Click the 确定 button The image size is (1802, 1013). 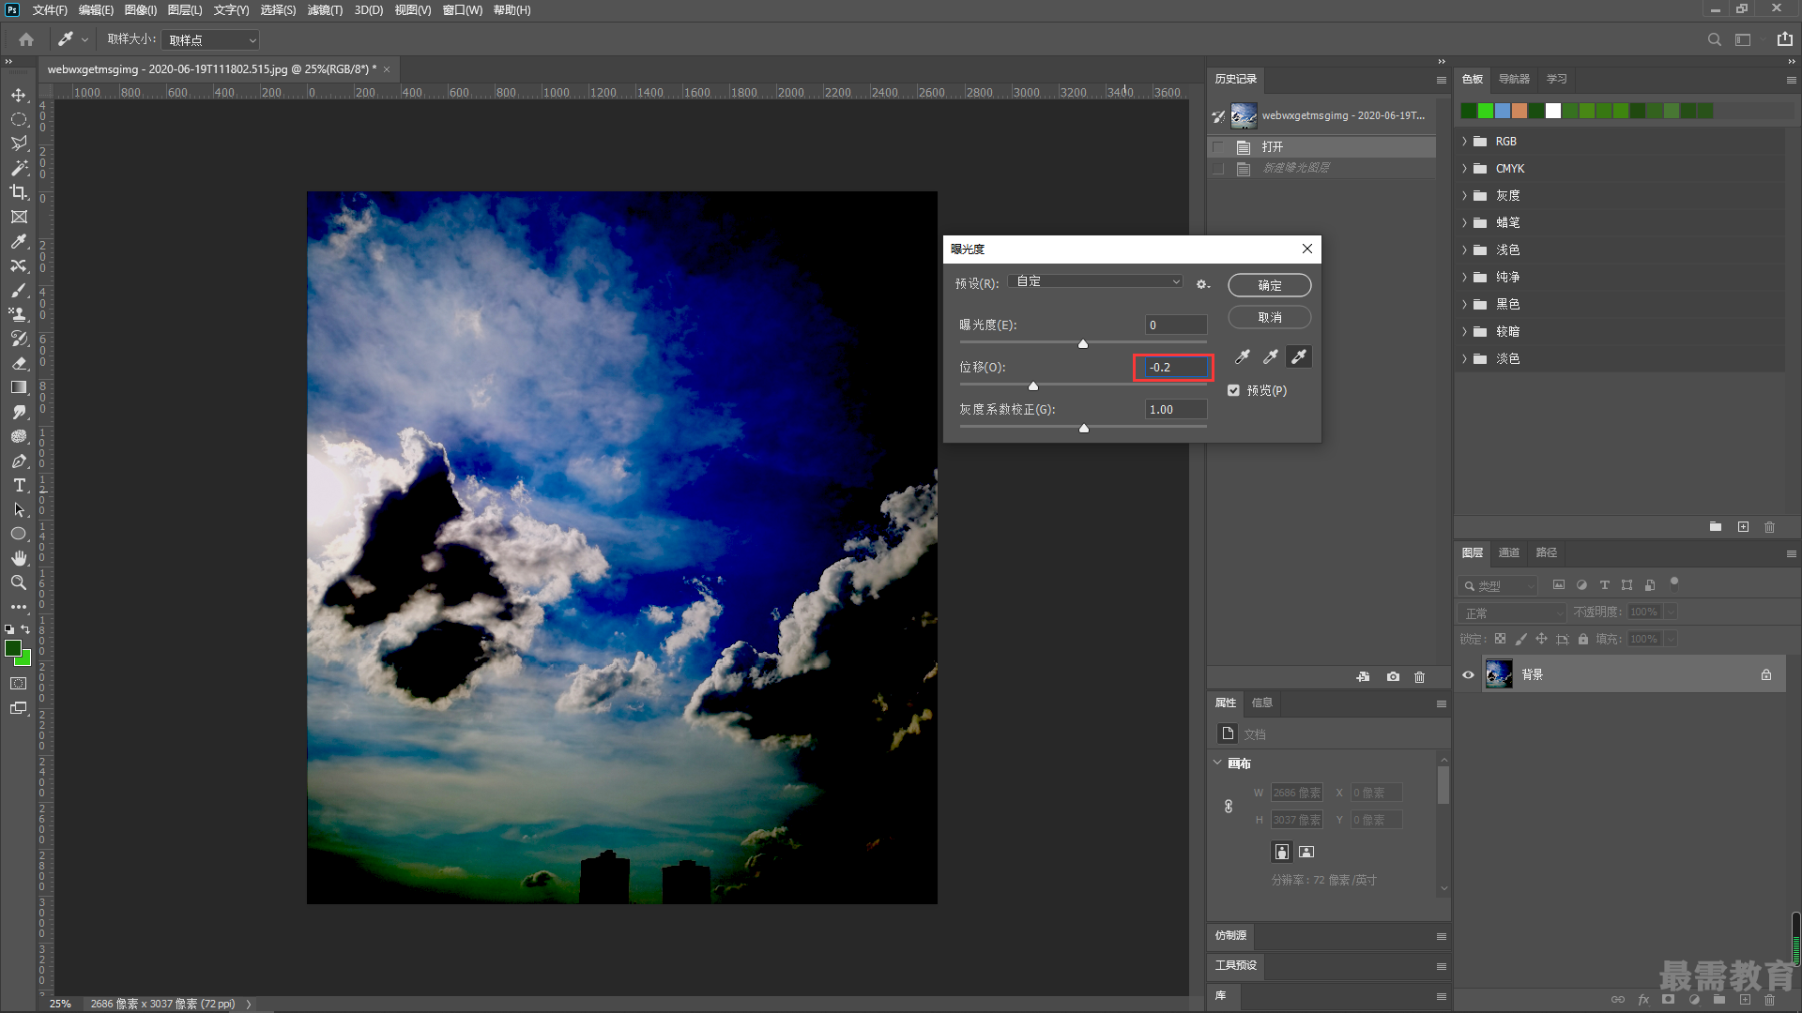click(1270, 285)
